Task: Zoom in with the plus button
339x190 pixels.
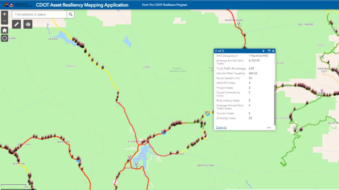Action: pyautogui.click(x=4, y=14)
